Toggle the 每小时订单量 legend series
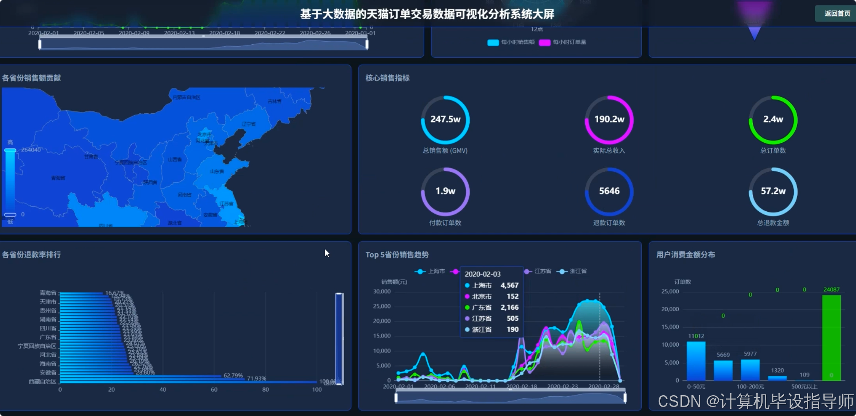The height and width of the screenshot is (416, 856). (563, 42)
